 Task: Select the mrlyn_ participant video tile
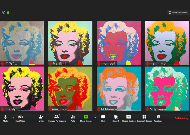point(22,43)
